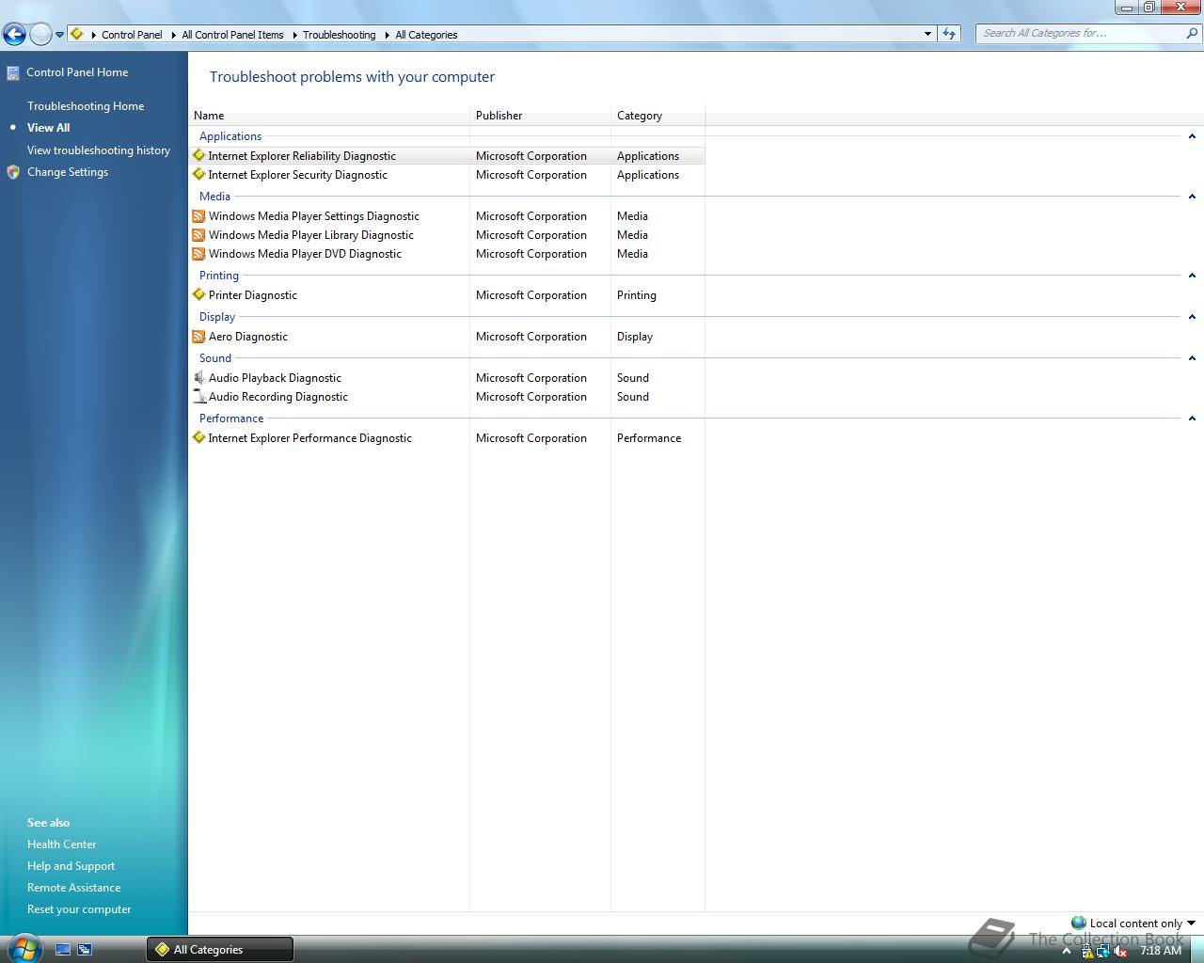Sort list by Publisher column header
Viewport: 1204px width, 963px height.
pos(541,116)
